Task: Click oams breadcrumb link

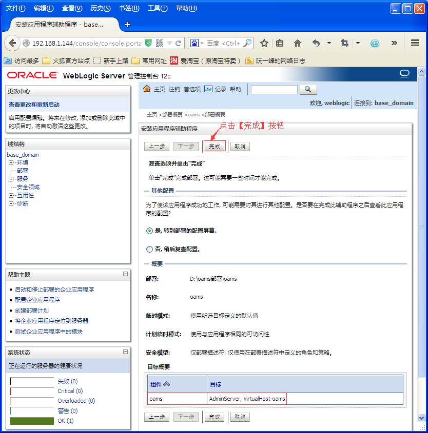Action: click(193, 115)
